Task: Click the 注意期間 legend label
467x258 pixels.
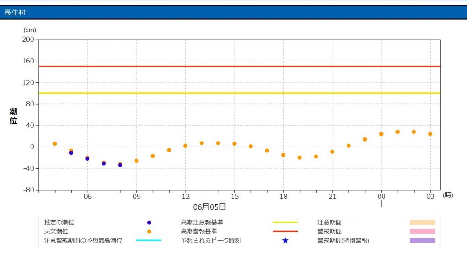Action: tap(329, 223)
